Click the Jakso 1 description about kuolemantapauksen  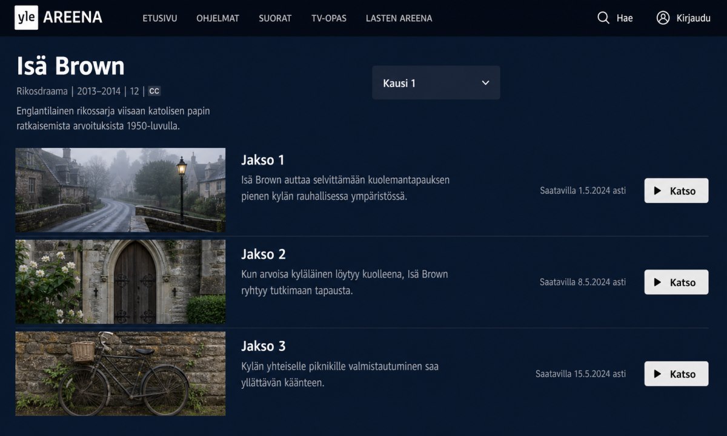pos(345,188)
